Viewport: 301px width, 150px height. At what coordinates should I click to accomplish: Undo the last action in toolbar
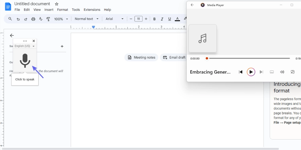tap(18, 19)
